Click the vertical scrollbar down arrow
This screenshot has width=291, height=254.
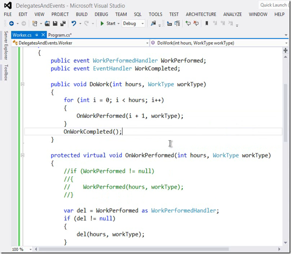click(x=286, y=242)
